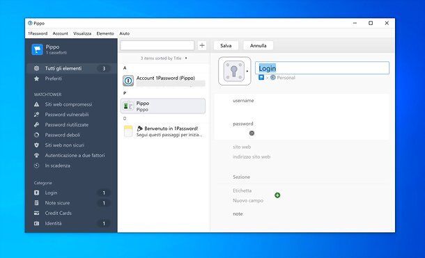Open the Elemento menu
Viewport: 425px width, 258px height.
105,33
